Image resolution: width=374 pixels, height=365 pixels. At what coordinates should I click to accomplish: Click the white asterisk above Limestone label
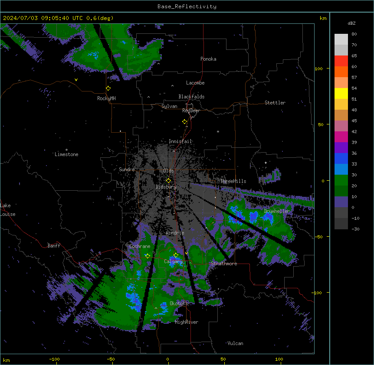(x=66, y=150)
